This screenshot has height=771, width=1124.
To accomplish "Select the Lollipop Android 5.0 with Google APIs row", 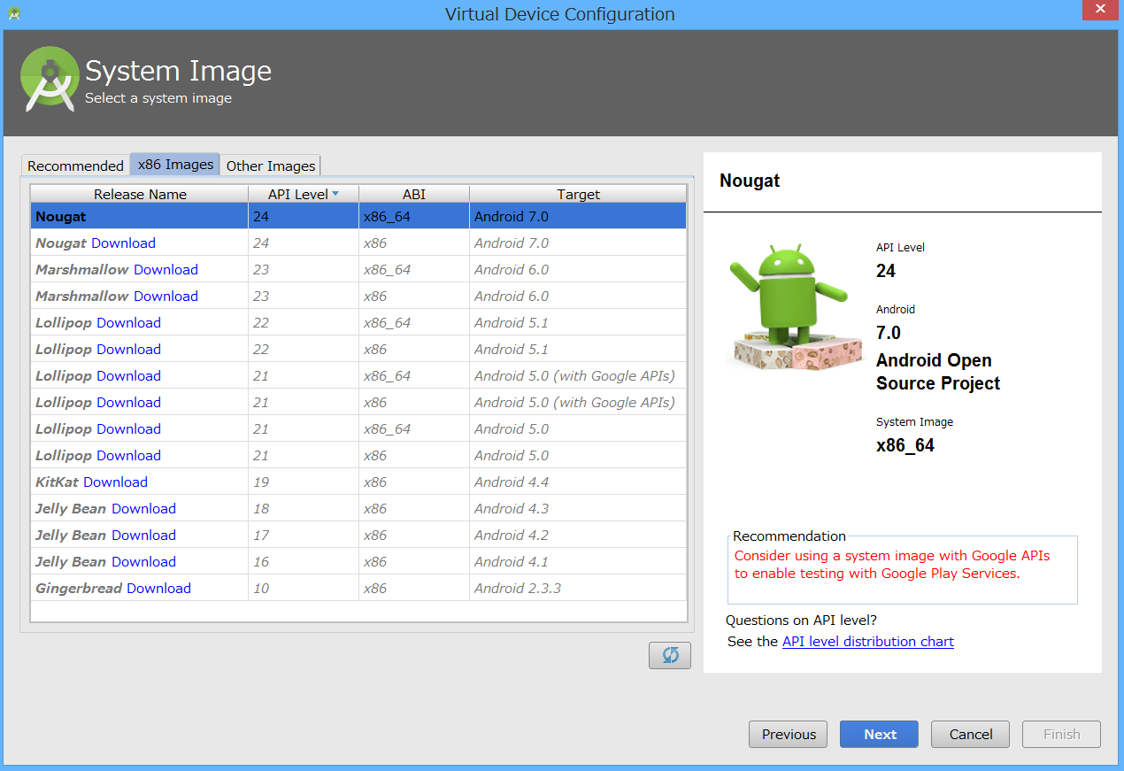I will pyautogui.click(x=398, y=375).
